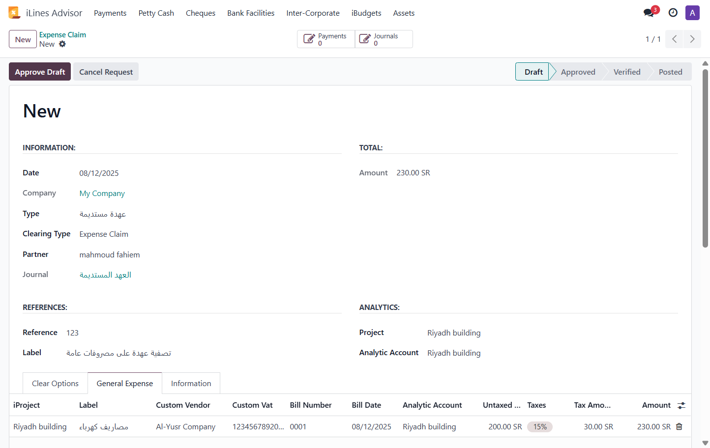Image resolution: width=710 pixels, height=448 pixels.
Task: Open the Bank Facilities menu
Action: coord(251,13)
